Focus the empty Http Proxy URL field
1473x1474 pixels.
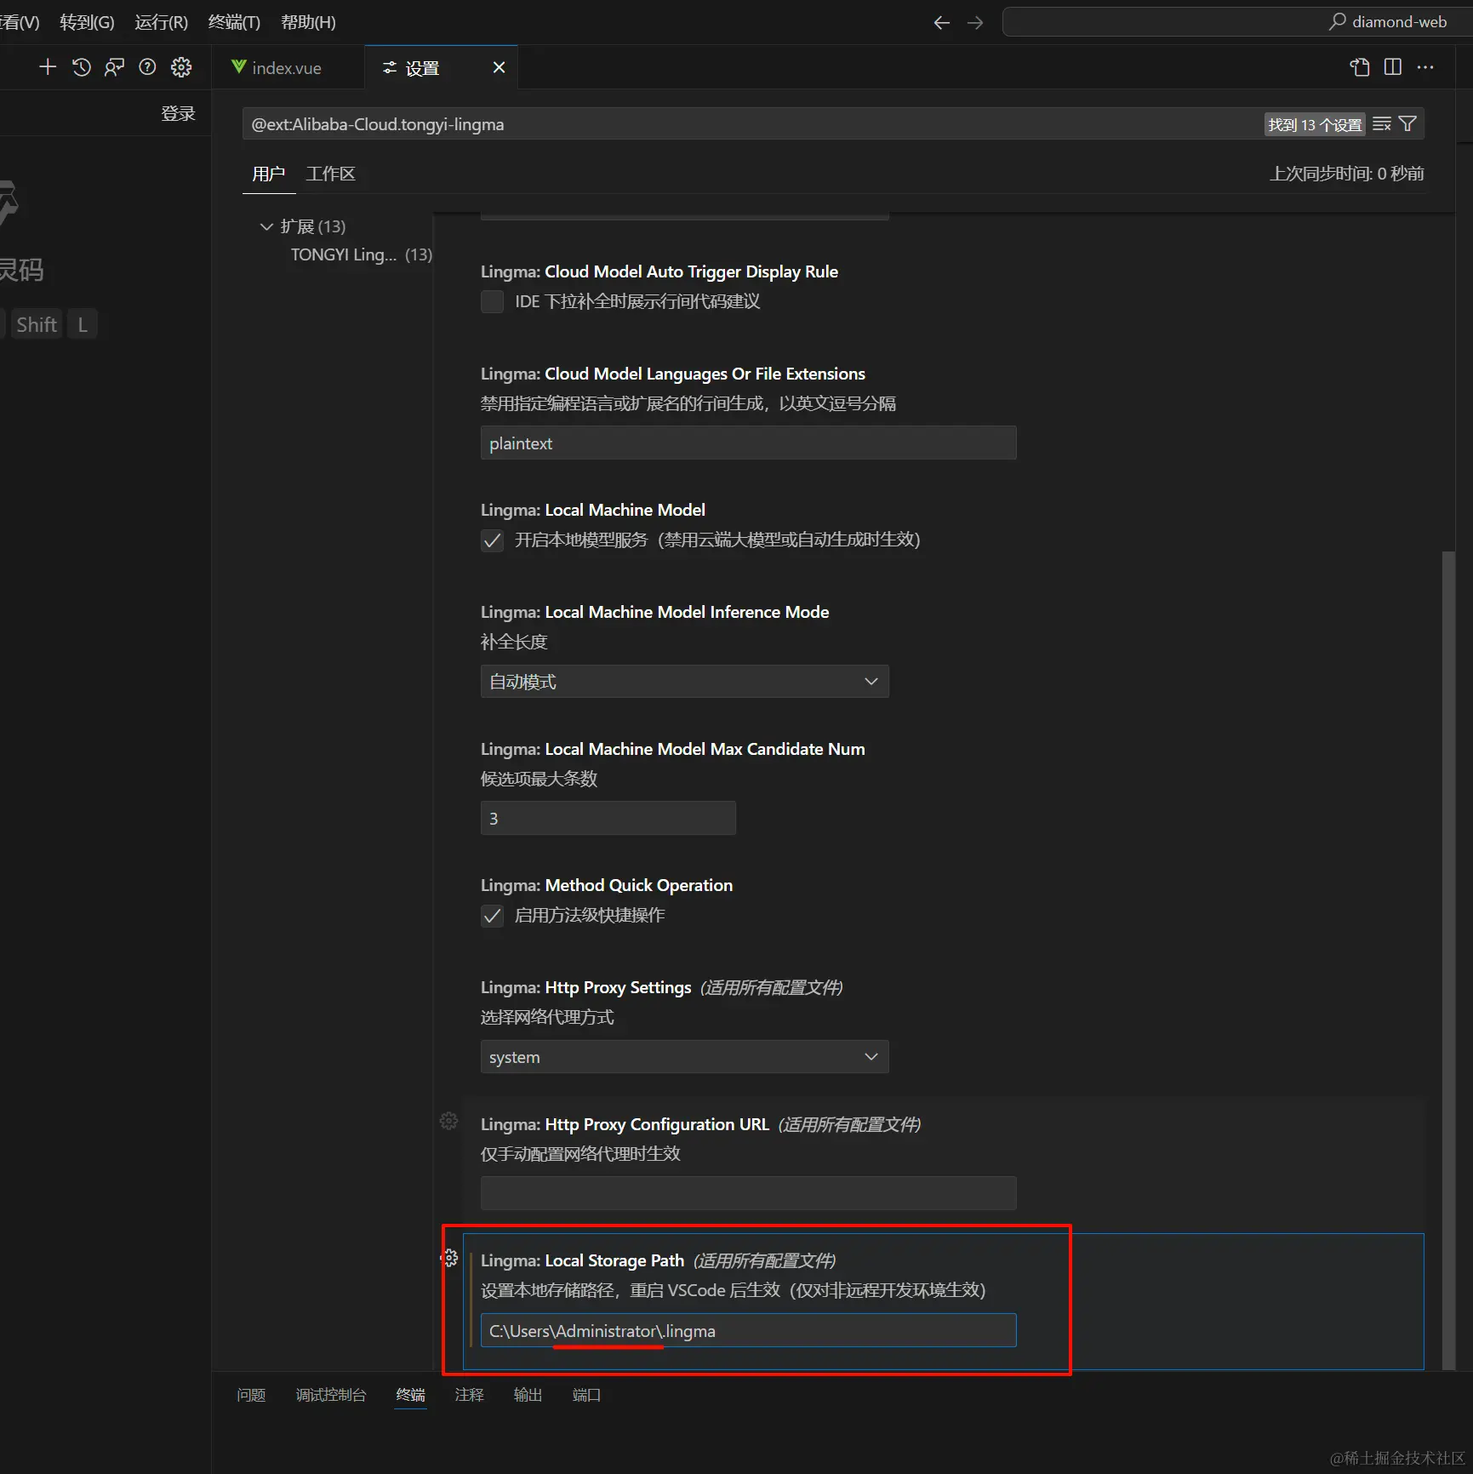(749, 1193)
